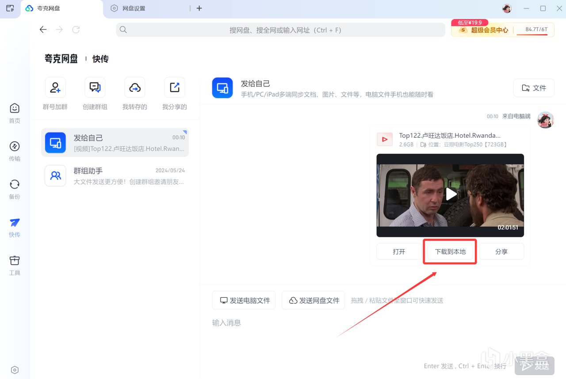Click the 分享 button

point(501,251)
